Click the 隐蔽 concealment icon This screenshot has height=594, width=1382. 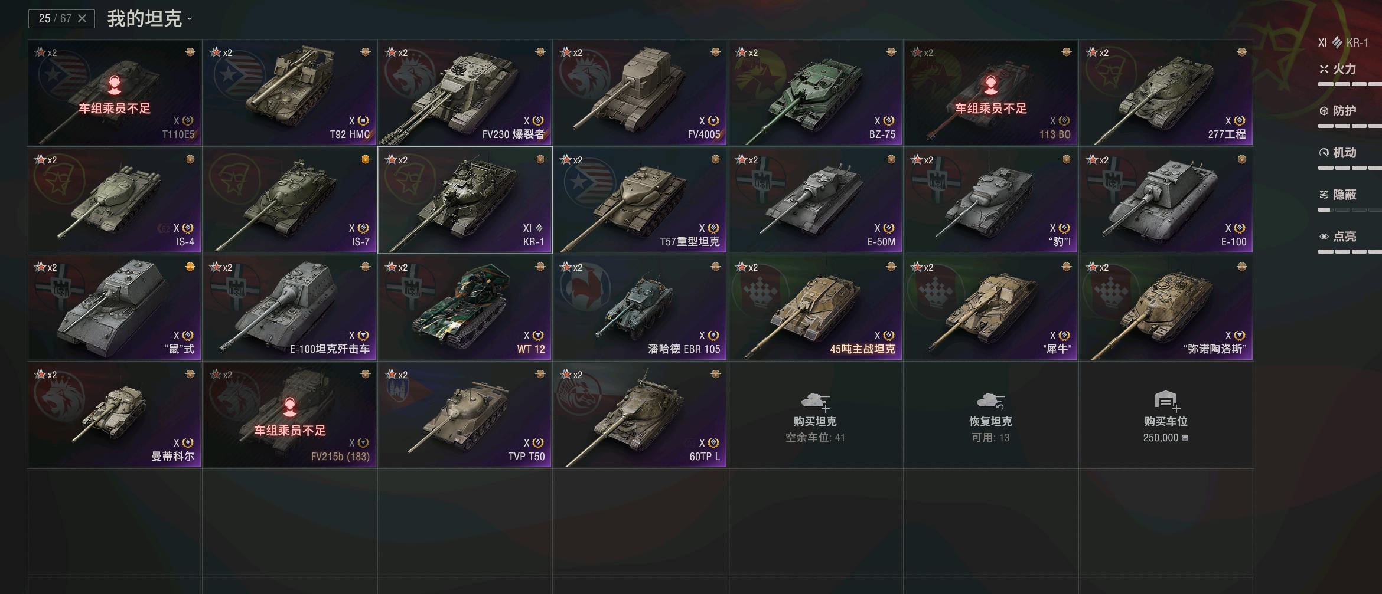point(1324,195)
